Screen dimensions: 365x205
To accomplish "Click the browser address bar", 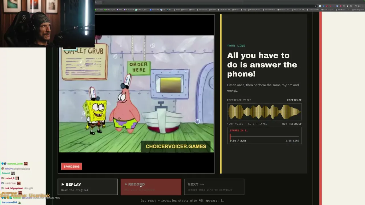I will (x=205, y=6).
